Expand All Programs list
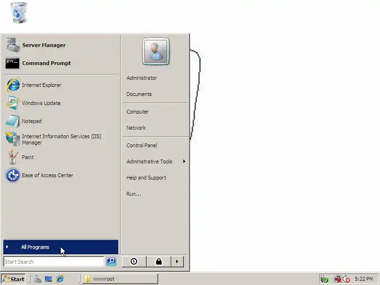Image resolution: width=380 pixels, height=285 pixels. [61, 247]
